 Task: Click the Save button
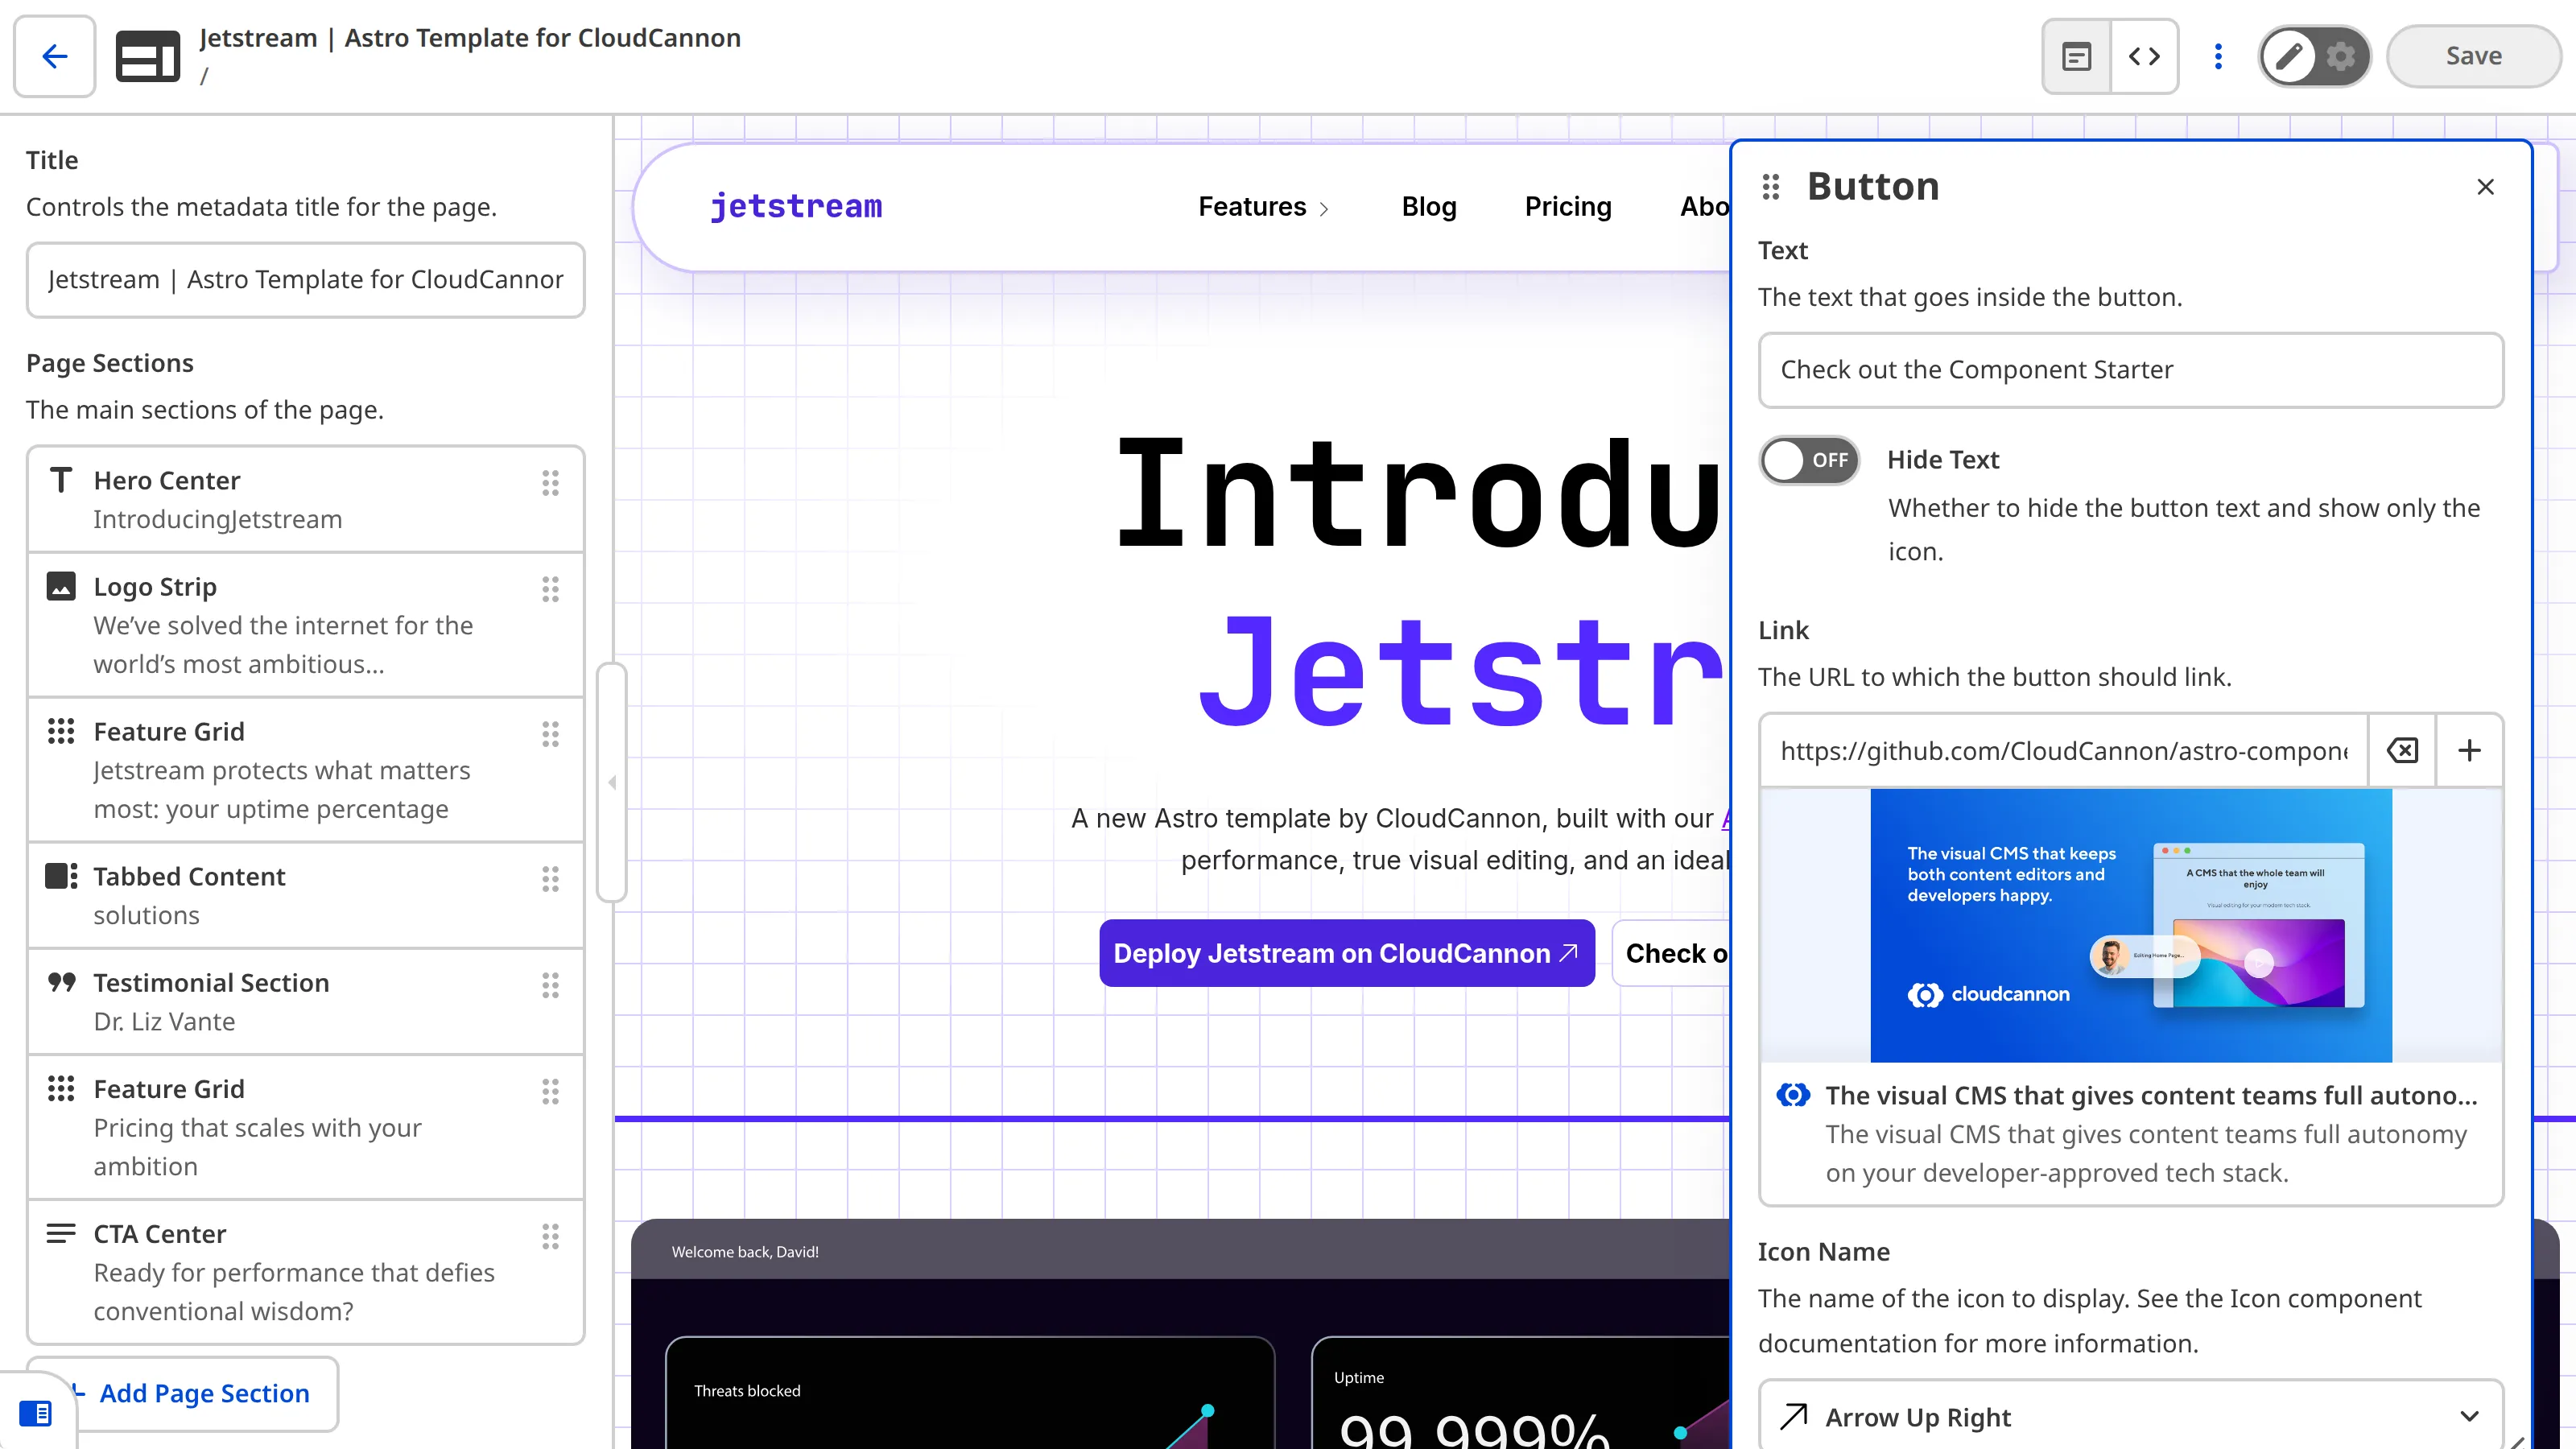[2473, 56]
